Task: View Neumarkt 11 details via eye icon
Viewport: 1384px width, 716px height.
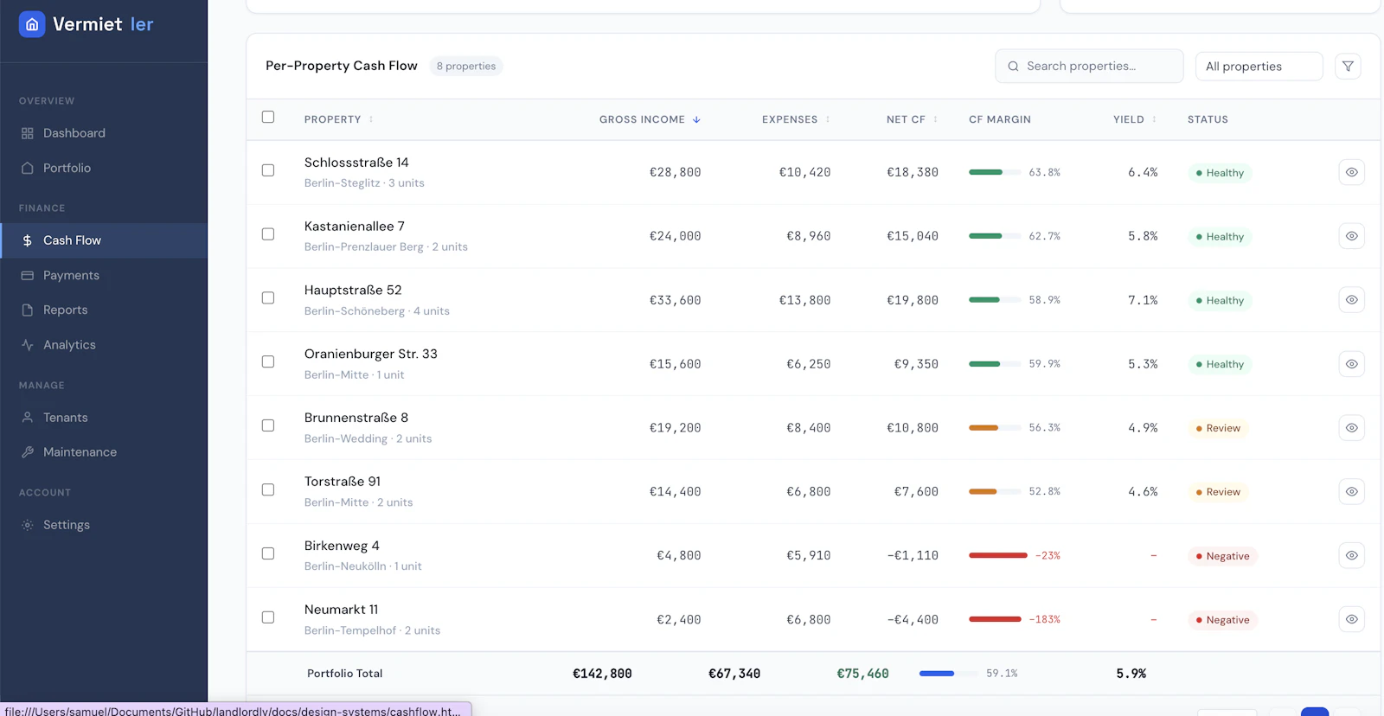Action: tap(1351, 620)
